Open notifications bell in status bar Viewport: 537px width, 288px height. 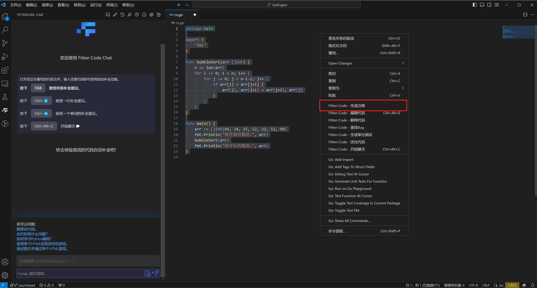tap(532, 285)
